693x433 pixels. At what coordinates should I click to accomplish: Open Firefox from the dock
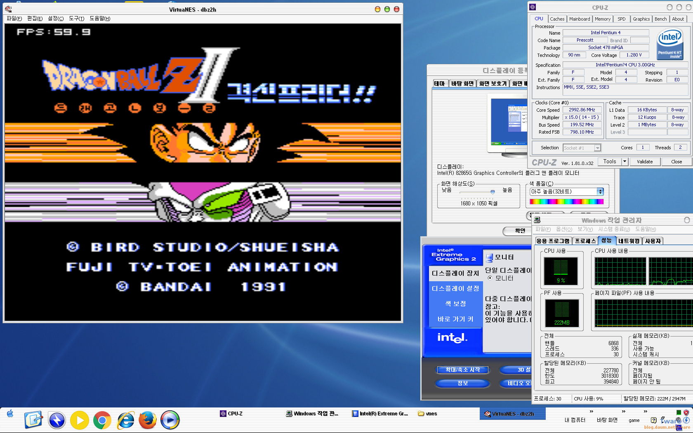click(147, 420)
